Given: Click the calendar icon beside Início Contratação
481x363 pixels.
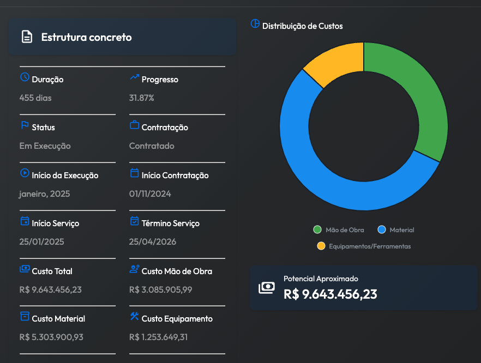Looking at the screenshot, I should (x=135, y=173).
